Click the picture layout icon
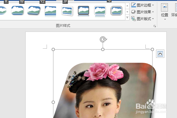This screenshot has width=177, height=118. (x=133, y=19)
